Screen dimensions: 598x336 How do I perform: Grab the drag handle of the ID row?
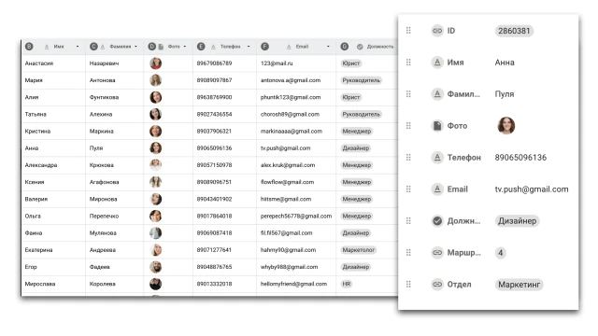pyautogui.click(x=408, y=31)
